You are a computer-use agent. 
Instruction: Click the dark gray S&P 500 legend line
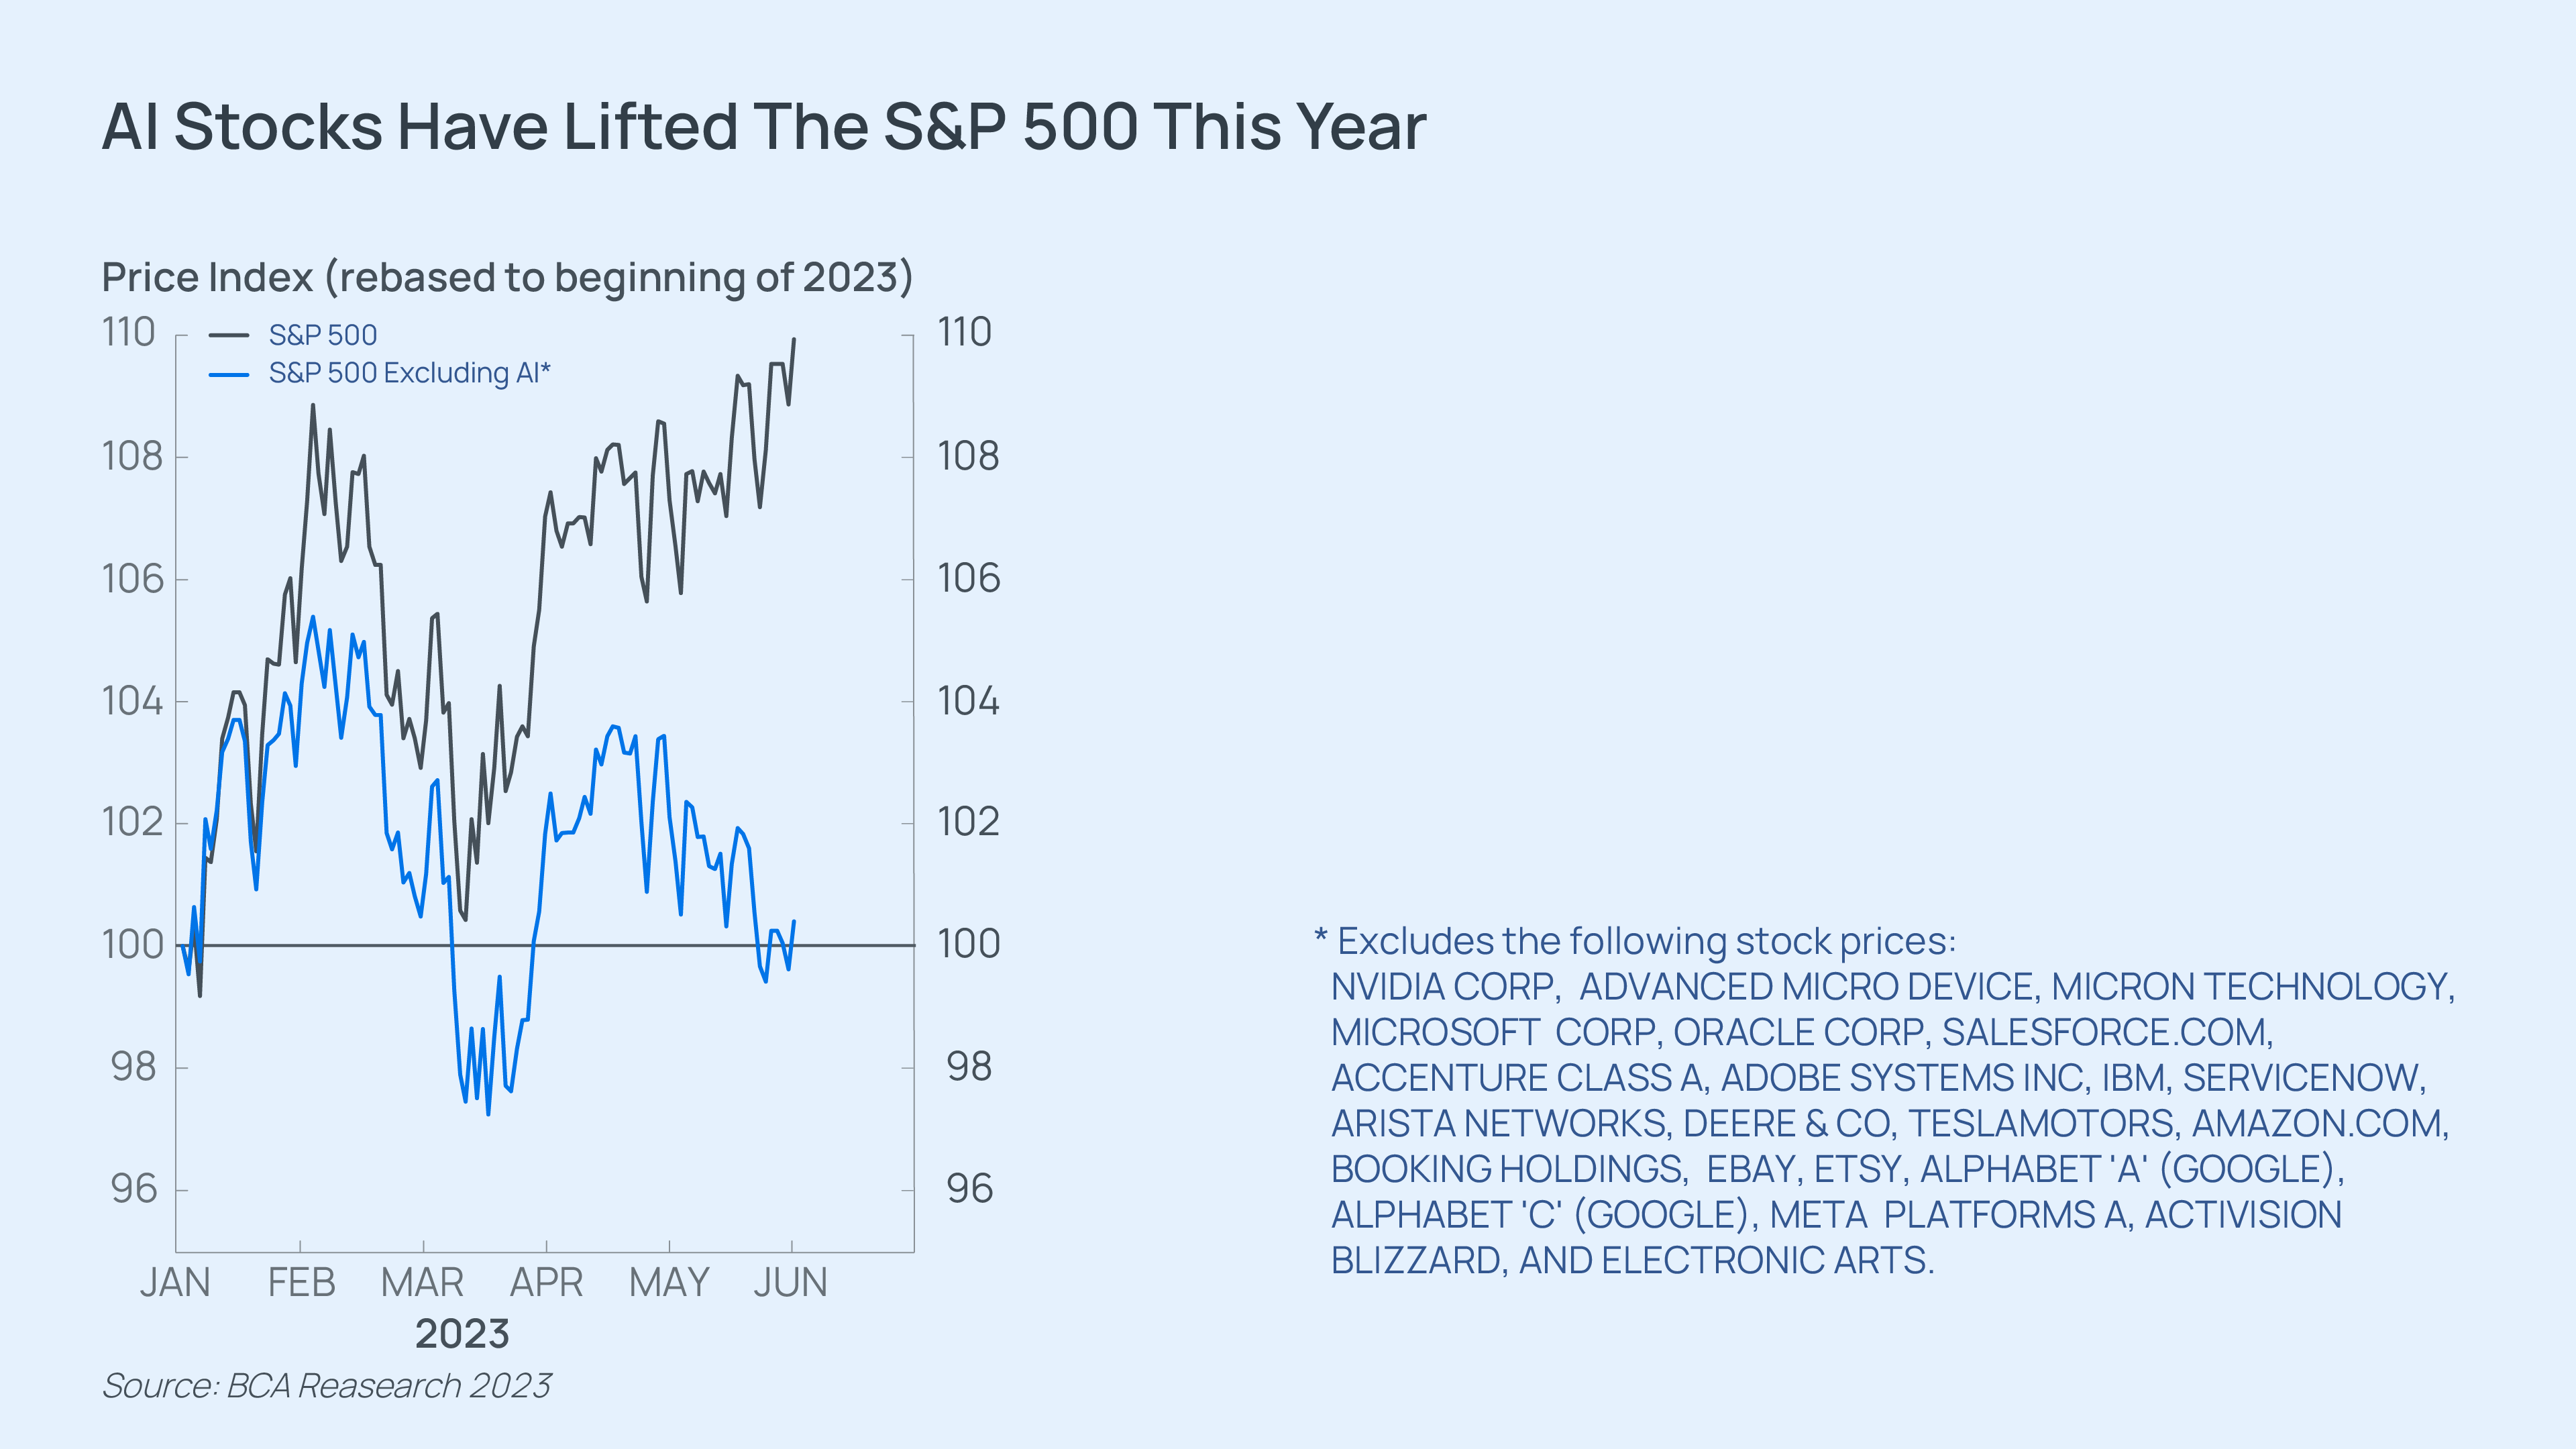point(229,335)
